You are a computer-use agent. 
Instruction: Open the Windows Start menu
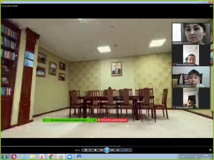pos(4,156)
